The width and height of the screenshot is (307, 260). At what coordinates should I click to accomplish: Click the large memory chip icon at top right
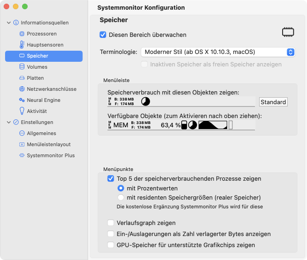point(288,32)
